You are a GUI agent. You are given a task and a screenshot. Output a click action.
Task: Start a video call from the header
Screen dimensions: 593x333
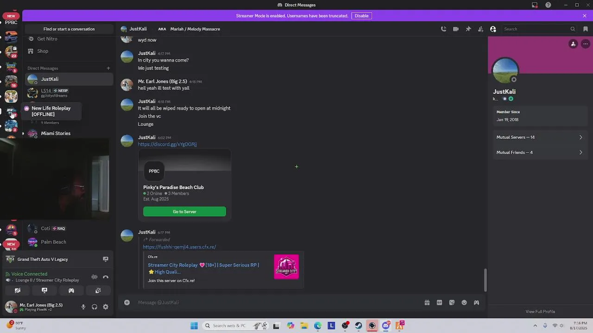pyautogui.click(x=456, y=29)
